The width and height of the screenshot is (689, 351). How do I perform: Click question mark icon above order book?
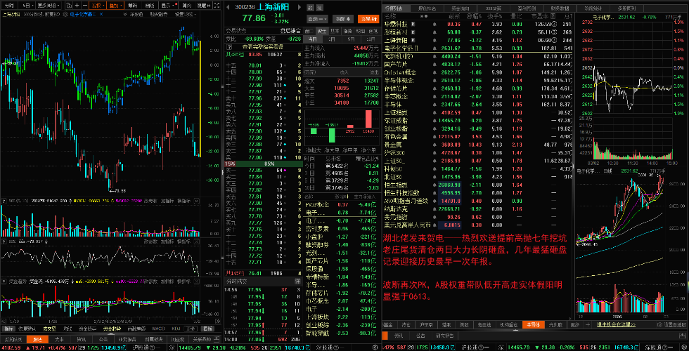pyautogui.click(x=229, y=46)
